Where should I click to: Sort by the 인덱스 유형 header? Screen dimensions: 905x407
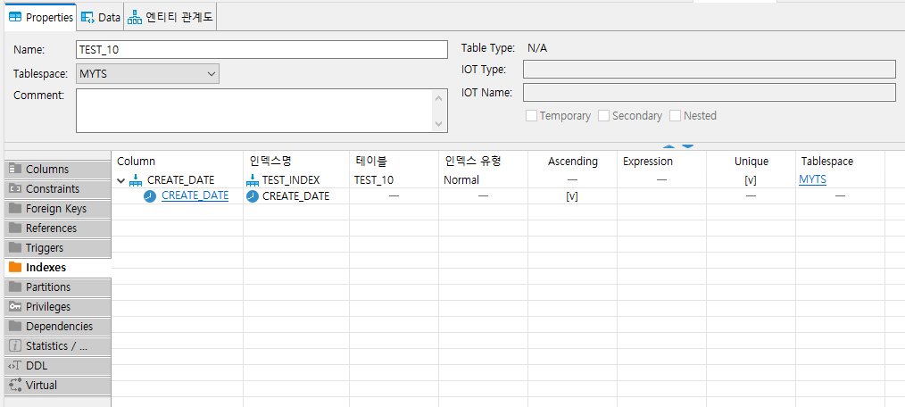pyautogui.click(x=483, y=162)
